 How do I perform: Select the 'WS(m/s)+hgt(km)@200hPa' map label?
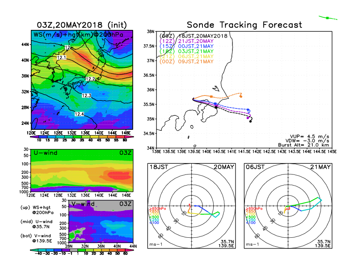pyautogui.click(x=78, y=35)
